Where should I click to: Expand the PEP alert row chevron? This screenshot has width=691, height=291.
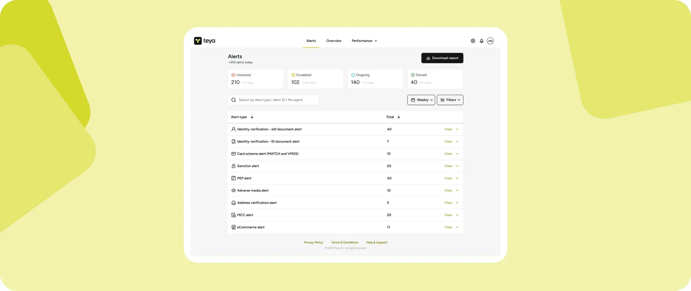(x=457, y=178)
